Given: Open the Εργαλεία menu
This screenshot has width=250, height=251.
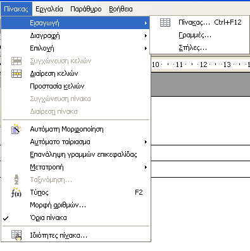Looking at the screenshot, I should (x=49, y=9).
